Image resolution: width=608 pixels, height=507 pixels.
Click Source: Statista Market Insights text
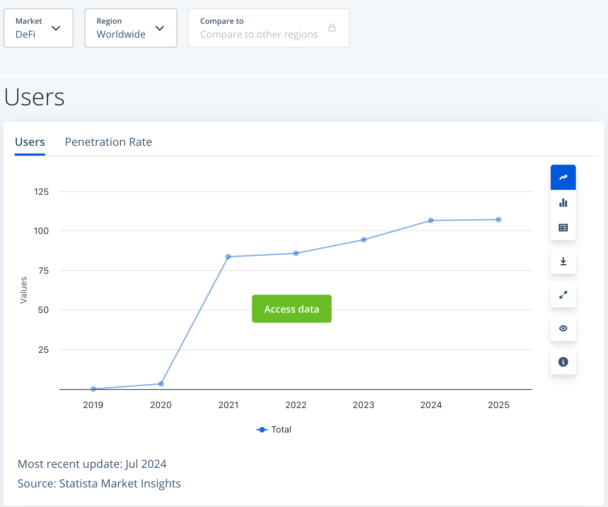click(99, 483)
